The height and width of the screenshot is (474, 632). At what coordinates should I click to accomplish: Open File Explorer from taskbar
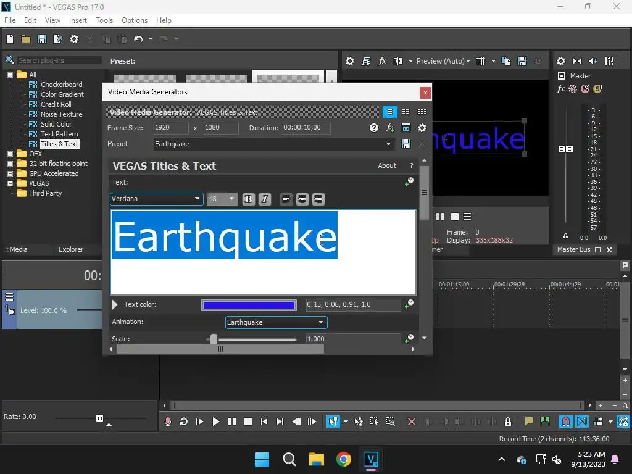pyautogui.click(x=317, y=459)
